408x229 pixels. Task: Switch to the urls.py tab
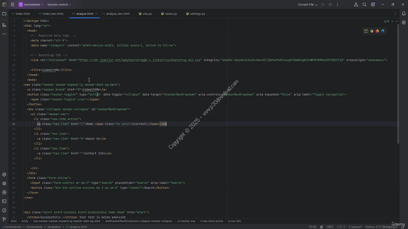[x=145, y=14]
